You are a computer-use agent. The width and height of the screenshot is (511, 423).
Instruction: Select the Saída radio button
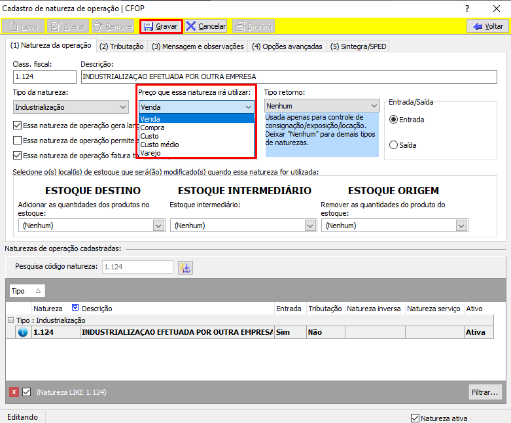pos(394,145)
